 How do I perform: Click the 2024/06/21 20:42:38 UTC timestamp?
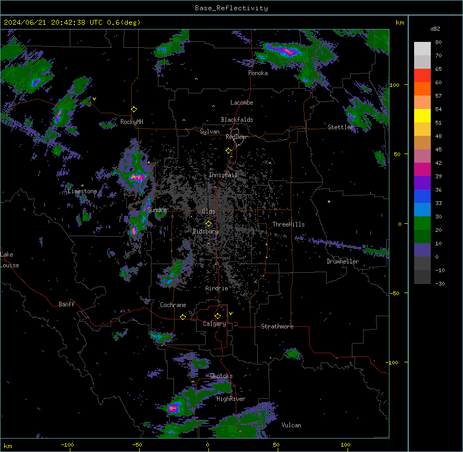[53, 23]
